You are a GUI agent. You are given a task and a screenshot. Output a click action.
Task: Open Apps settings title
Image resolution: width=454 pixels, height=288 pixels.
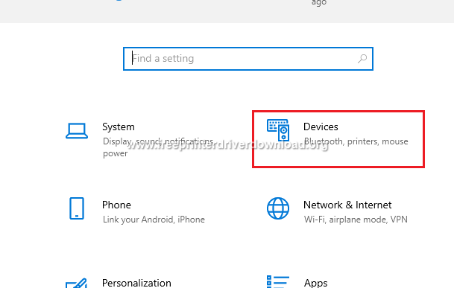point(315,283)
